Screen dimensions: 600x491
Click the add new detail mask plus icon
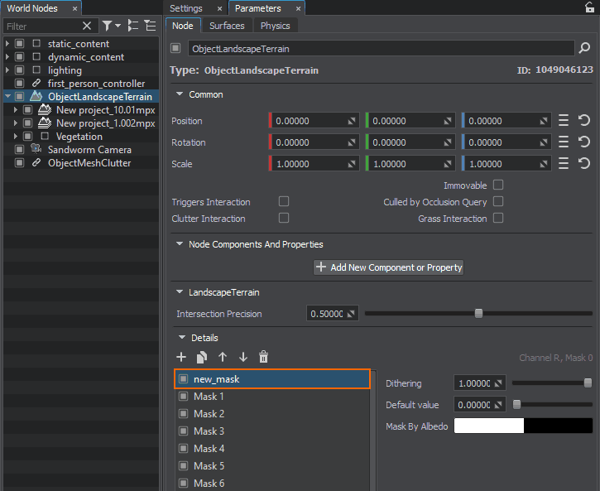[x=181, y=357]
